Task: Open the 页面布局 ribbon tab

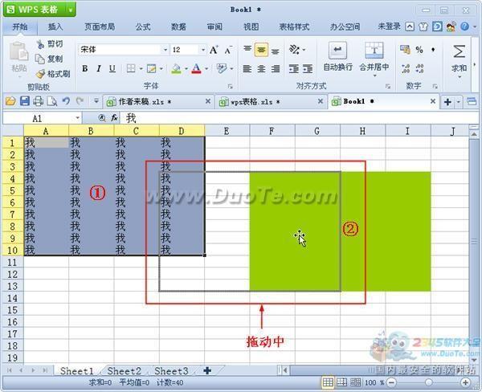Action: [99, 27]
